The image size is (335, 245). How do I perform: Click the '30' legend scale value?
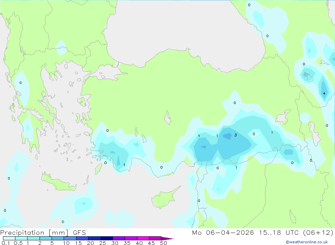[x=115, y=243]
